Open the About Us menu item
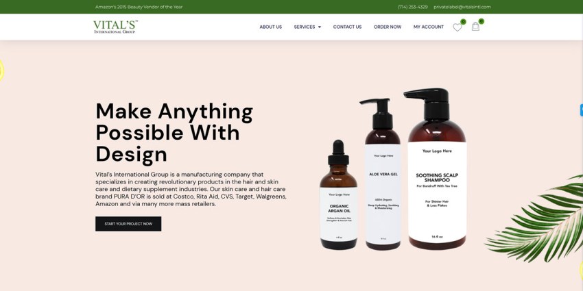The width and height of the screenshot is (583, 291). pos(270,27)
